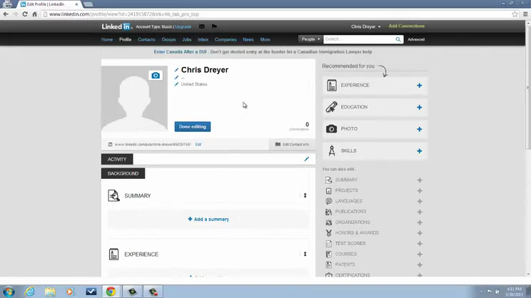The height and width of the screenshot is (298, 531).
Task: Click the browser address bar
Action: pyautogui.click(x=276, y=14)
